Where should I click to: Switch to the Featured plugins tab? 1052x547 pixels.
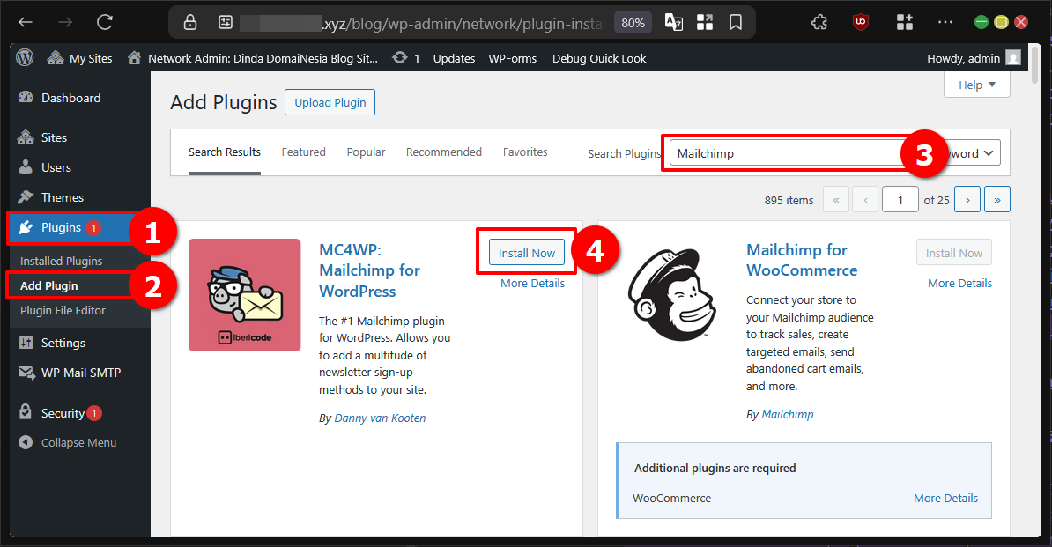pos(303,152)
